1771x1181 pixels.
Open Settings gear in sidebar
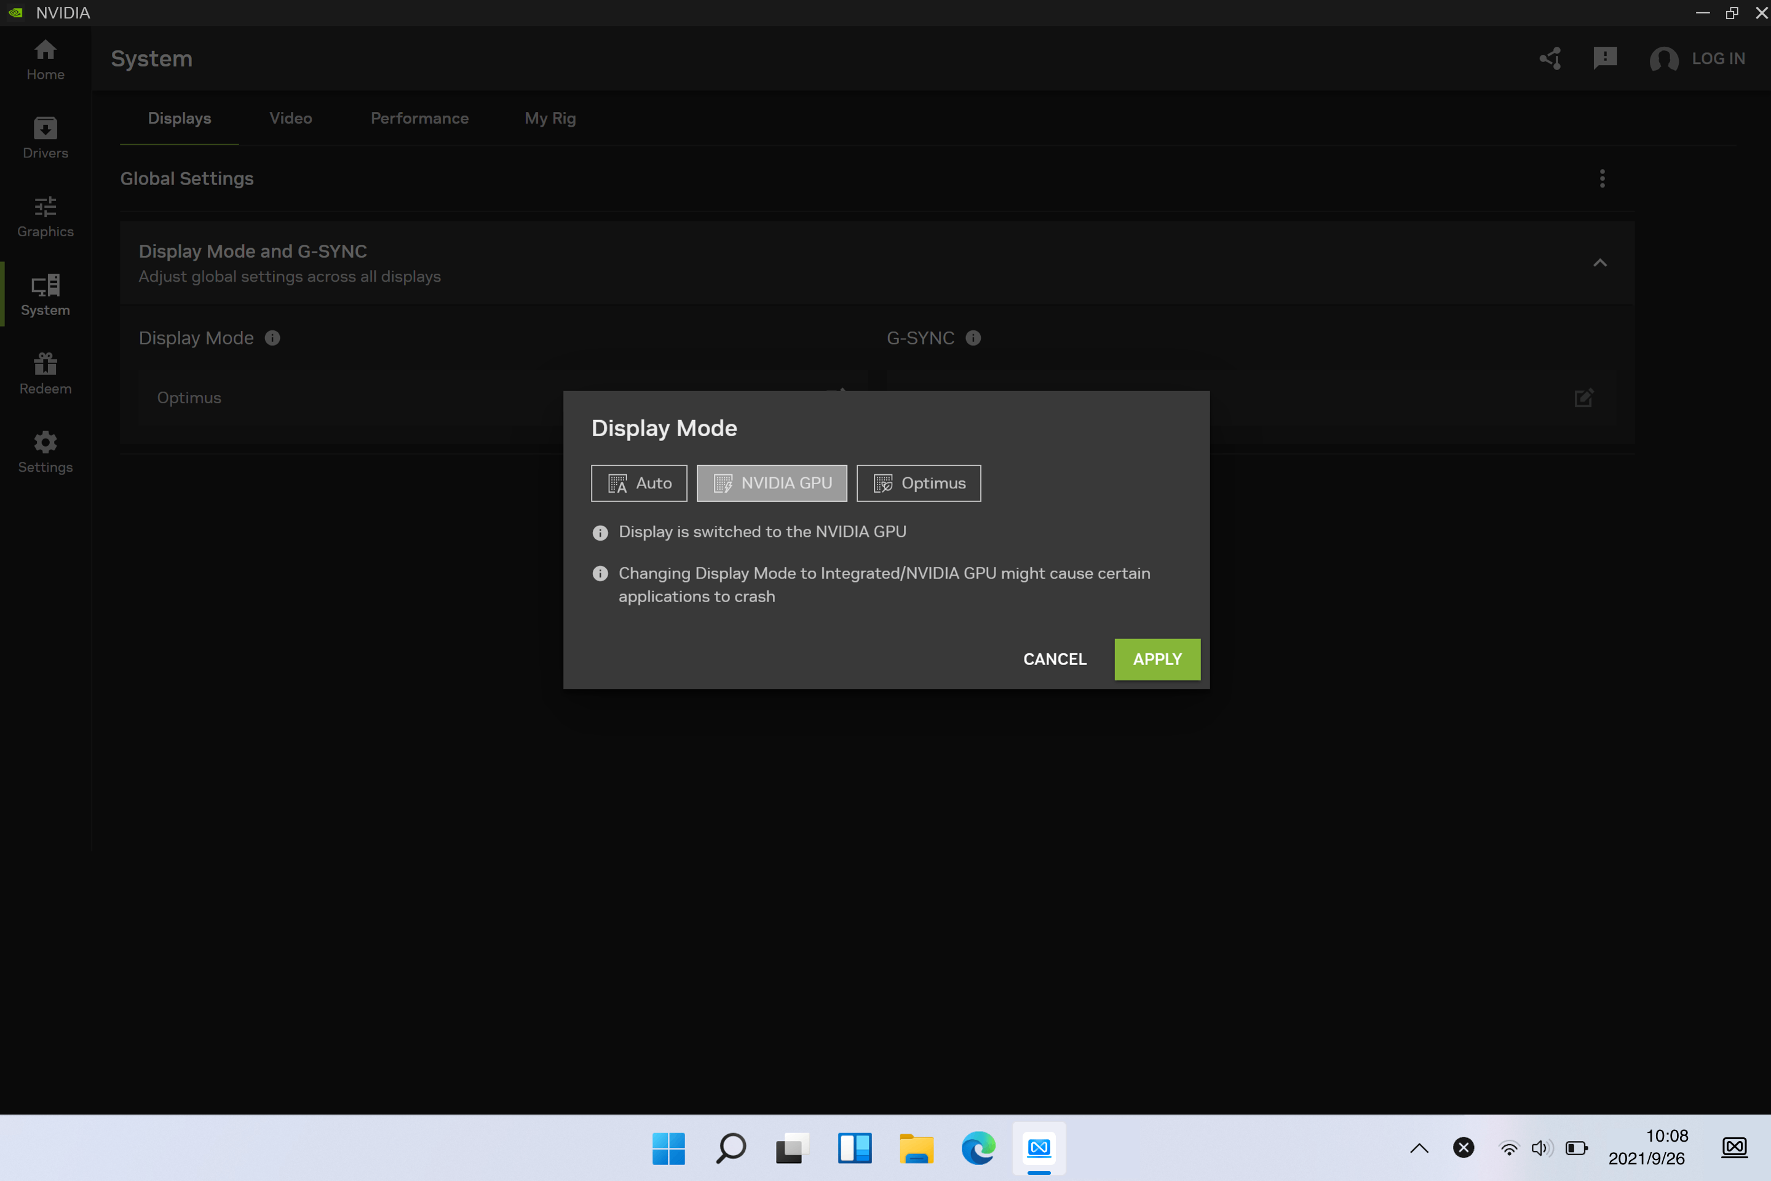[x=45, y=452]
